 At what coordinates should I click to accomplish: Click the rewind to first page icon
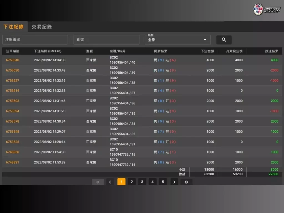(98, 182)
